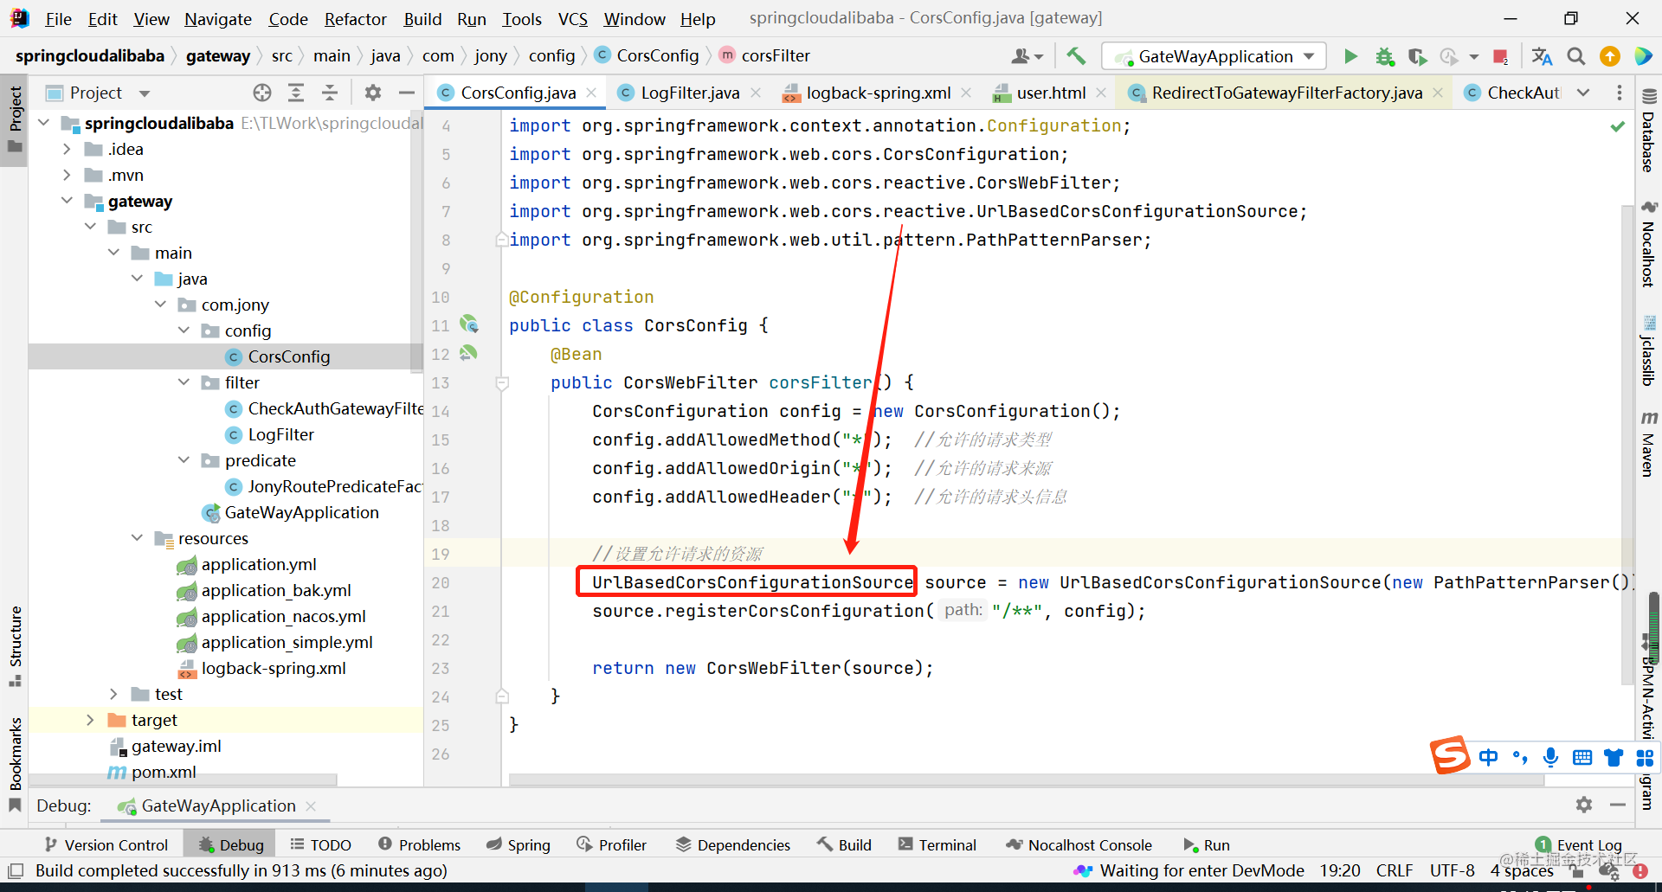This screenshot has height=892, width=1662.
Task: Click the CRLF line separator status entry
Action: (1395, 870)
